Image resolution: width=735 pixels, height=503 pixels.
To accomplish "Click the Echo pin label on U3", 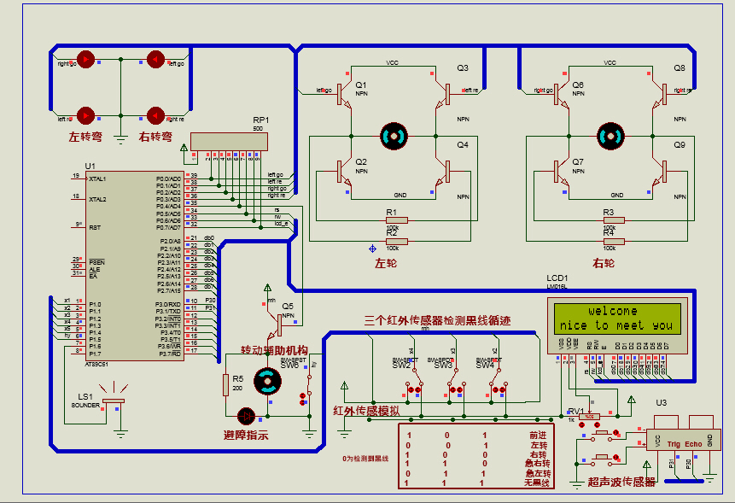I will 693,444.
